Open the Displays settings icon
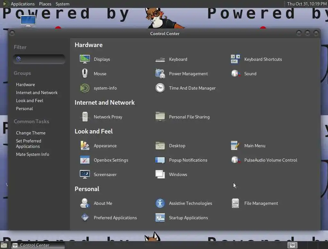Viewport: 328px width, 249px height. tap(85, 59)
